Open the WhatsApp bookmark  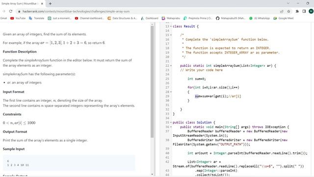260,18
